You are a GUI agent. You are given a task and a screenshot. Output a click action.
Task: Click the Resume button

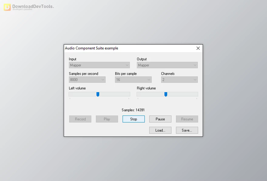187,119
